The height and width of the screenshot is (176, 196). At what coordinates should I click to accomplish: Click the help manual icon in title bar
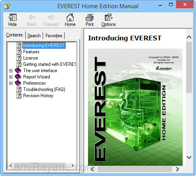(x=7, y=6)
